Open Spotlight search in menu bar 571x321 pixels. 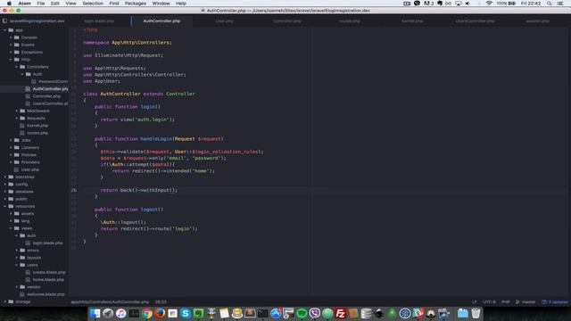point(550,4)
